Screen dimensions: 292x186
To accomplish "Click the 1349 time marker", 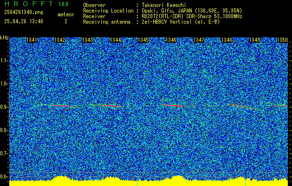I will tap(254, 40).
